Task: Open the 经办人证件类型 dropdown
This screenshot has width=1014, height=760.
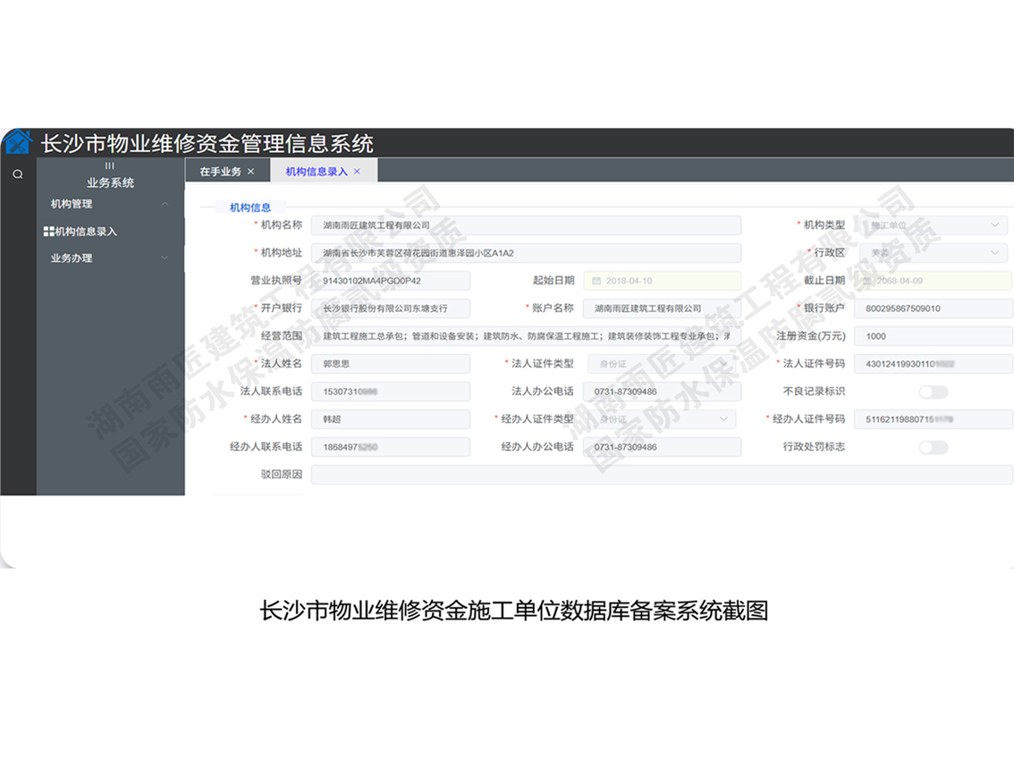Action: point(662,419)
